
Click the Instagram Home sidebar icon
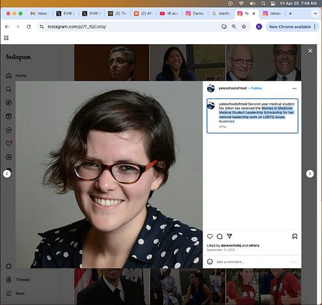9,75
